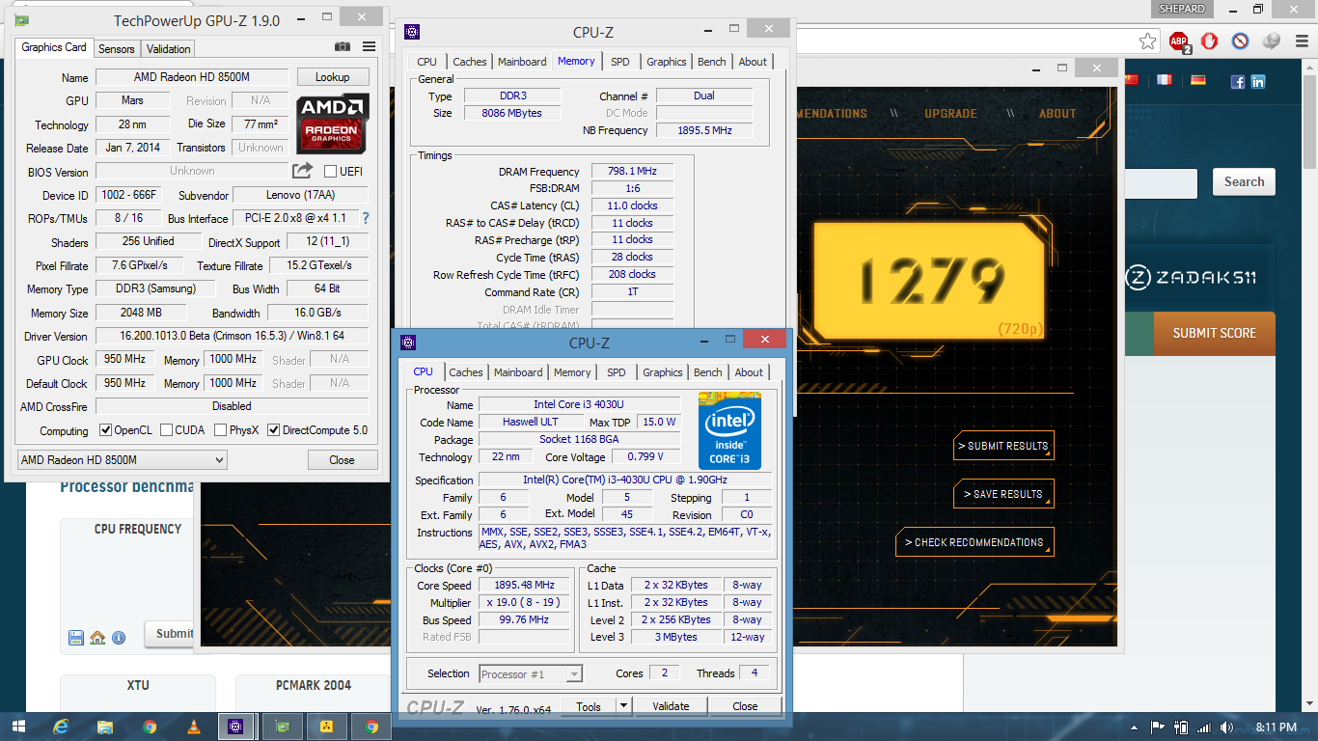Click the Facebook icon on the webpage
This screenshot has height=741, width=1318.
pos(1238,82)
